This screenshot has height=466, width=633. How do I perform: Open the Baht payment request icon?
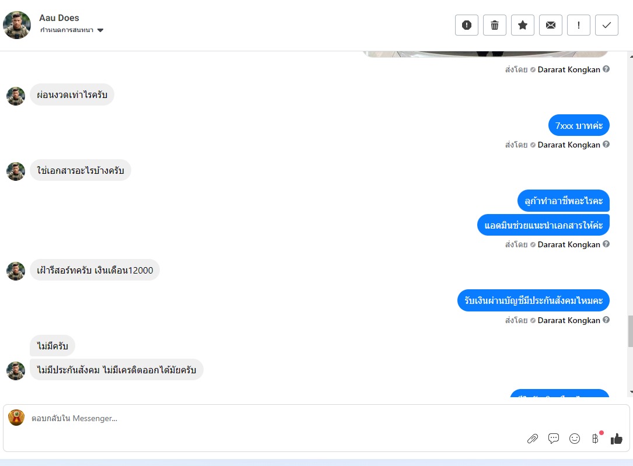tap(596, 438)
